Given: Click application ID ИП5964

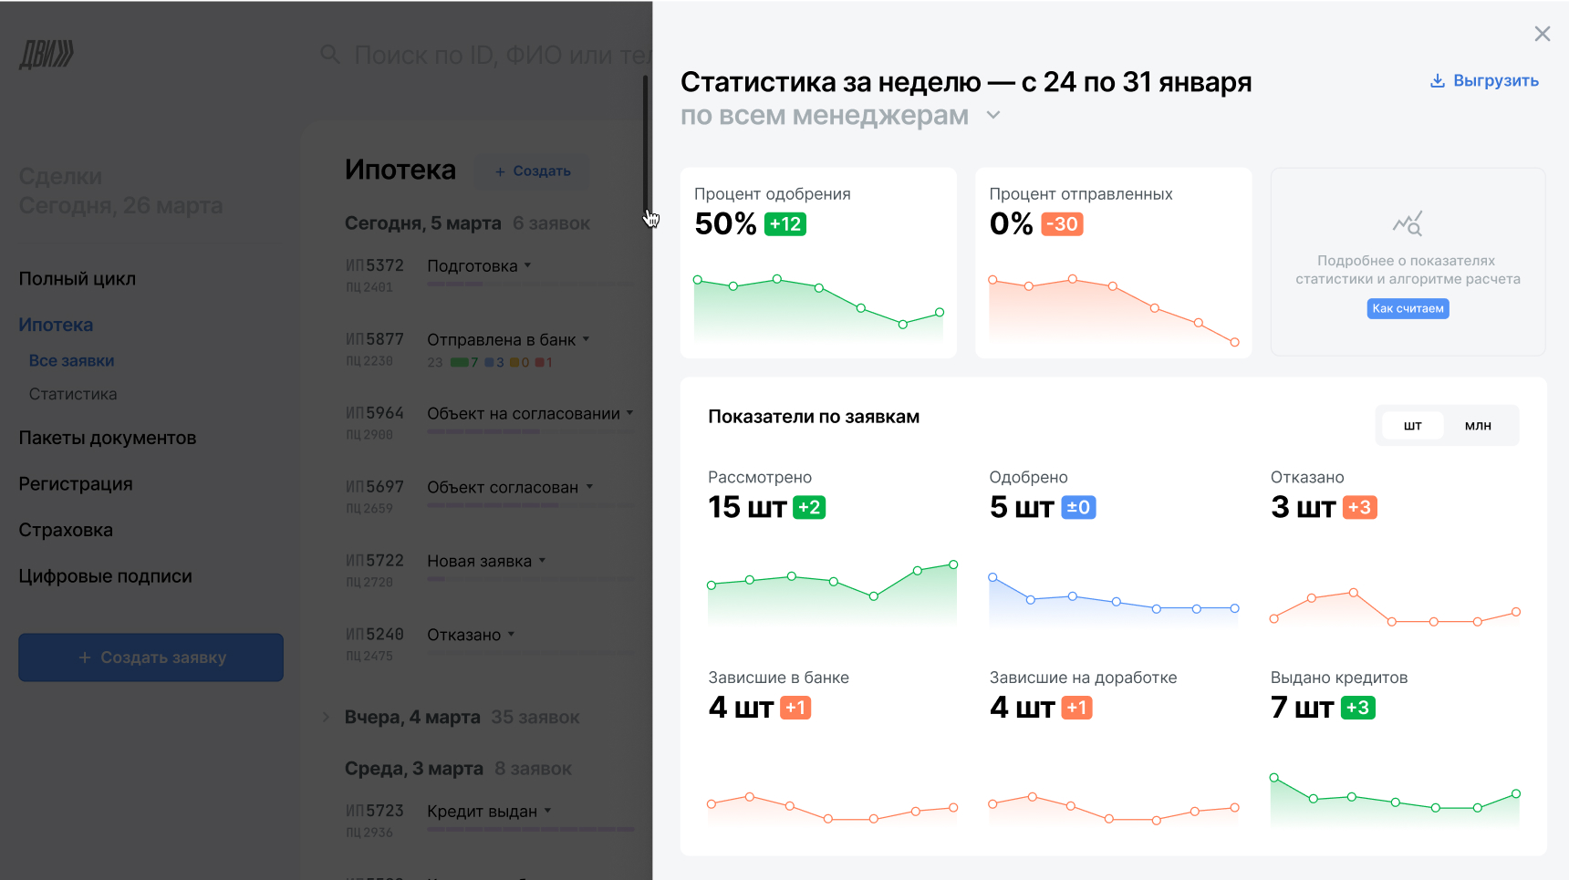Looking at the screenshot, I should click(374, 413).
